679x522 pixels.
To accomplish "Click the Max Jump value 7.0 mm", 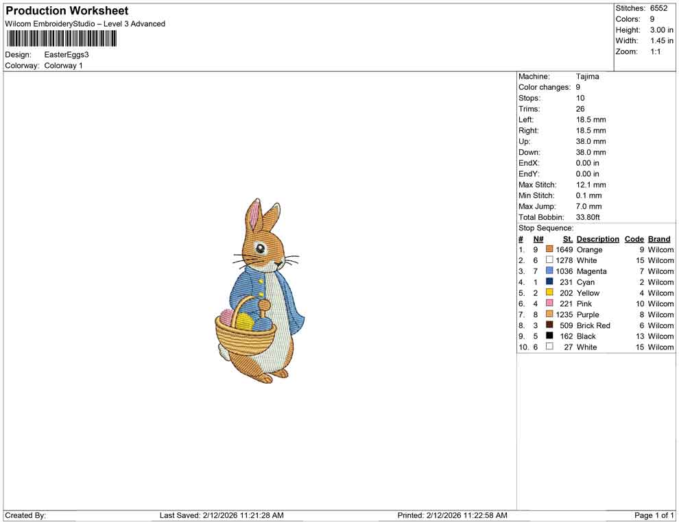I will coord(588,206).
